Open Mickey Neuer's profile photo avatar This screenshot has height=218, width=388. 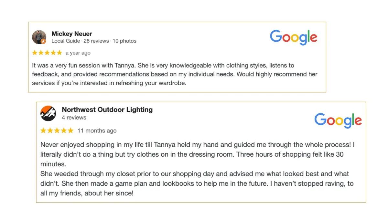[39, 37]
